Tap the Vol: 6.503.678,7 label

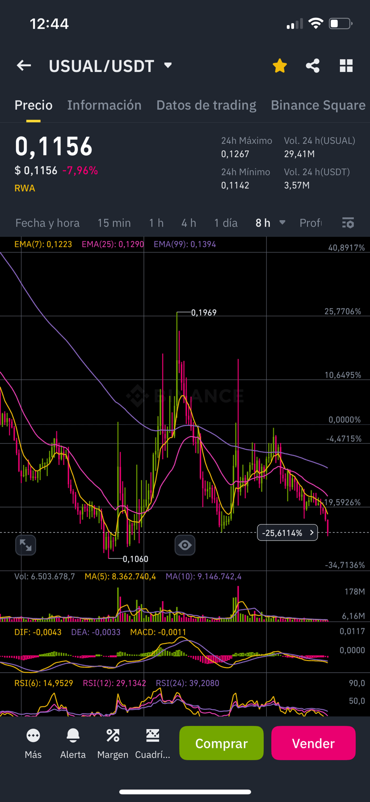[45, 576]
